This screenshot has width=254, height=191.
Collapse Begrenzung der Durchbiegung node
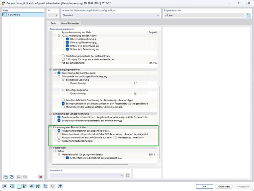55,73
